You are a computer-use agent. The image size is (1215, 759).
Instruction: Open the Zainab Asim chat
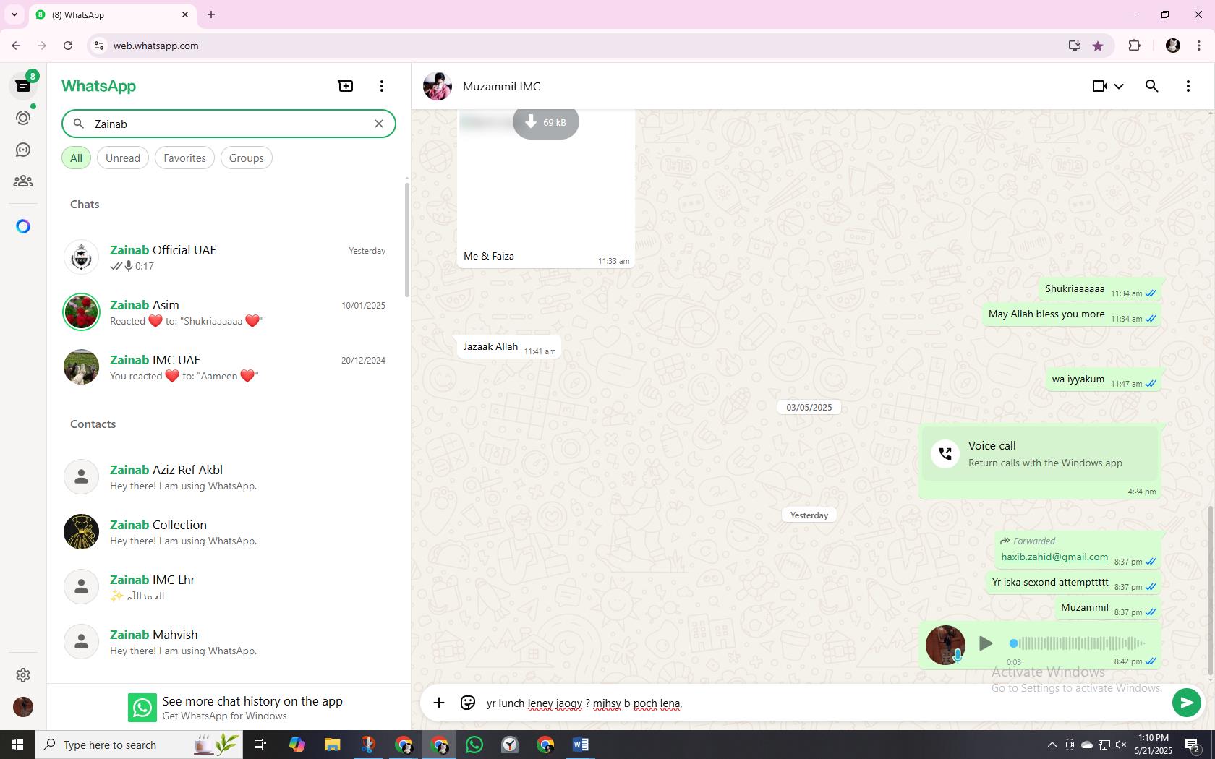(x=227, y=312)
